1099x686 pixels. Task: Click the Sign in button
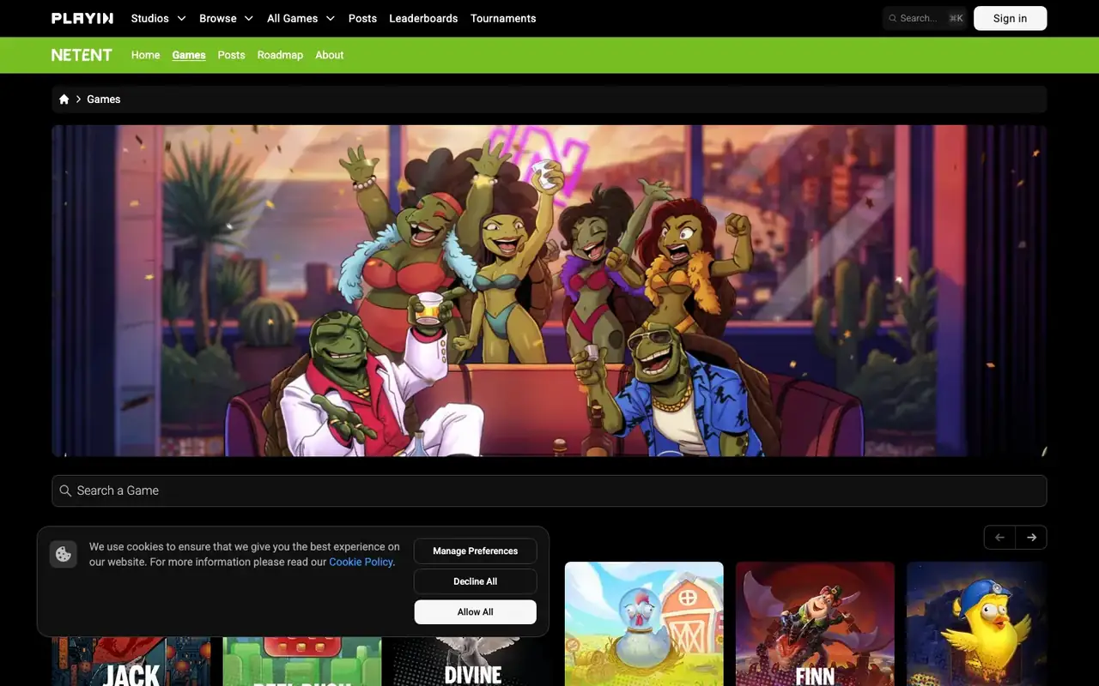click(x=1010, y=18)
